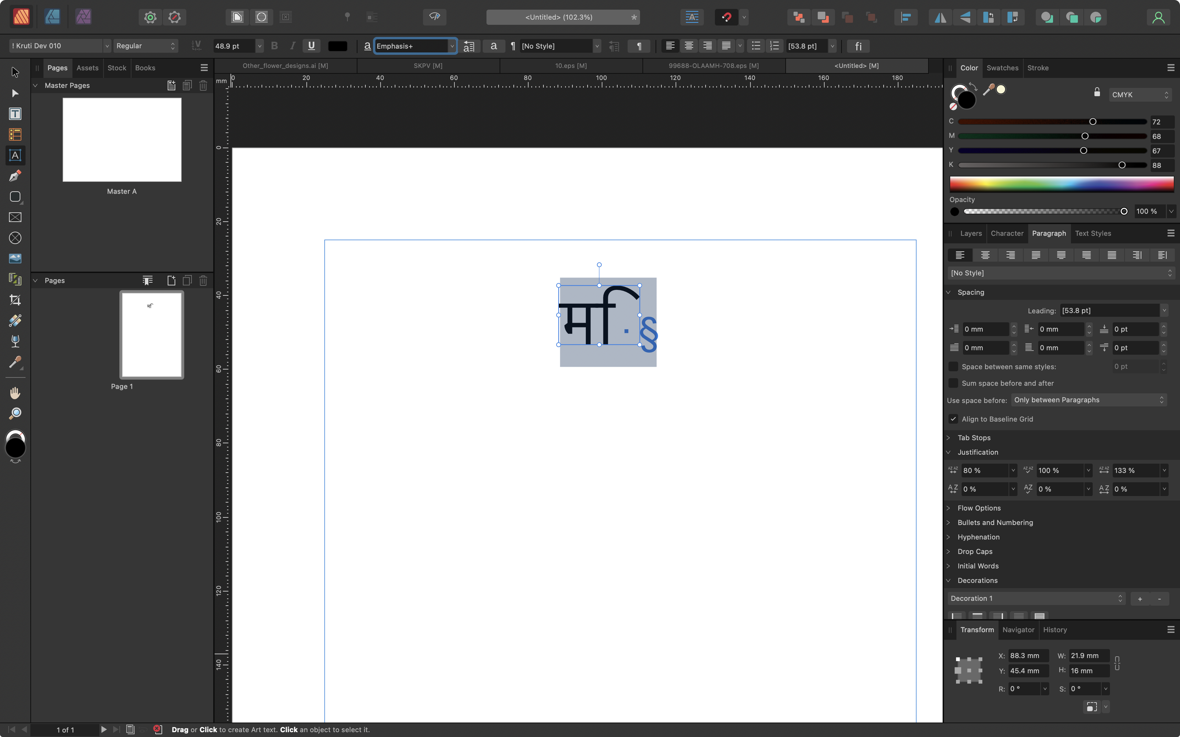Select the View hand tool

tap(15, 393)
